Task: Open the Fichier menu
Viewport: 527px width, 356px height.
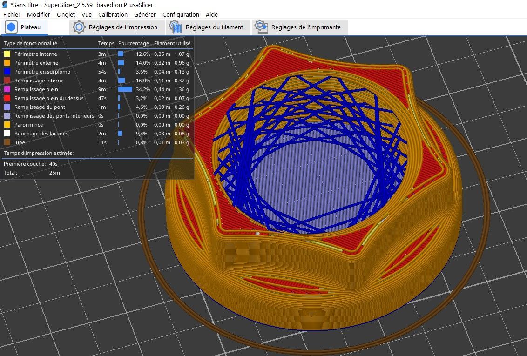Action: click(x=12, y=15)
